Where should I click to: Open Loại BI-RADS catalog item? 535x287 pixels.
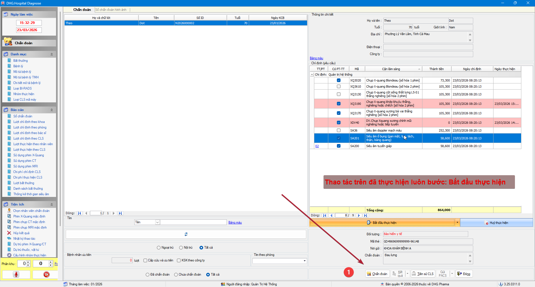pos(22,88)
